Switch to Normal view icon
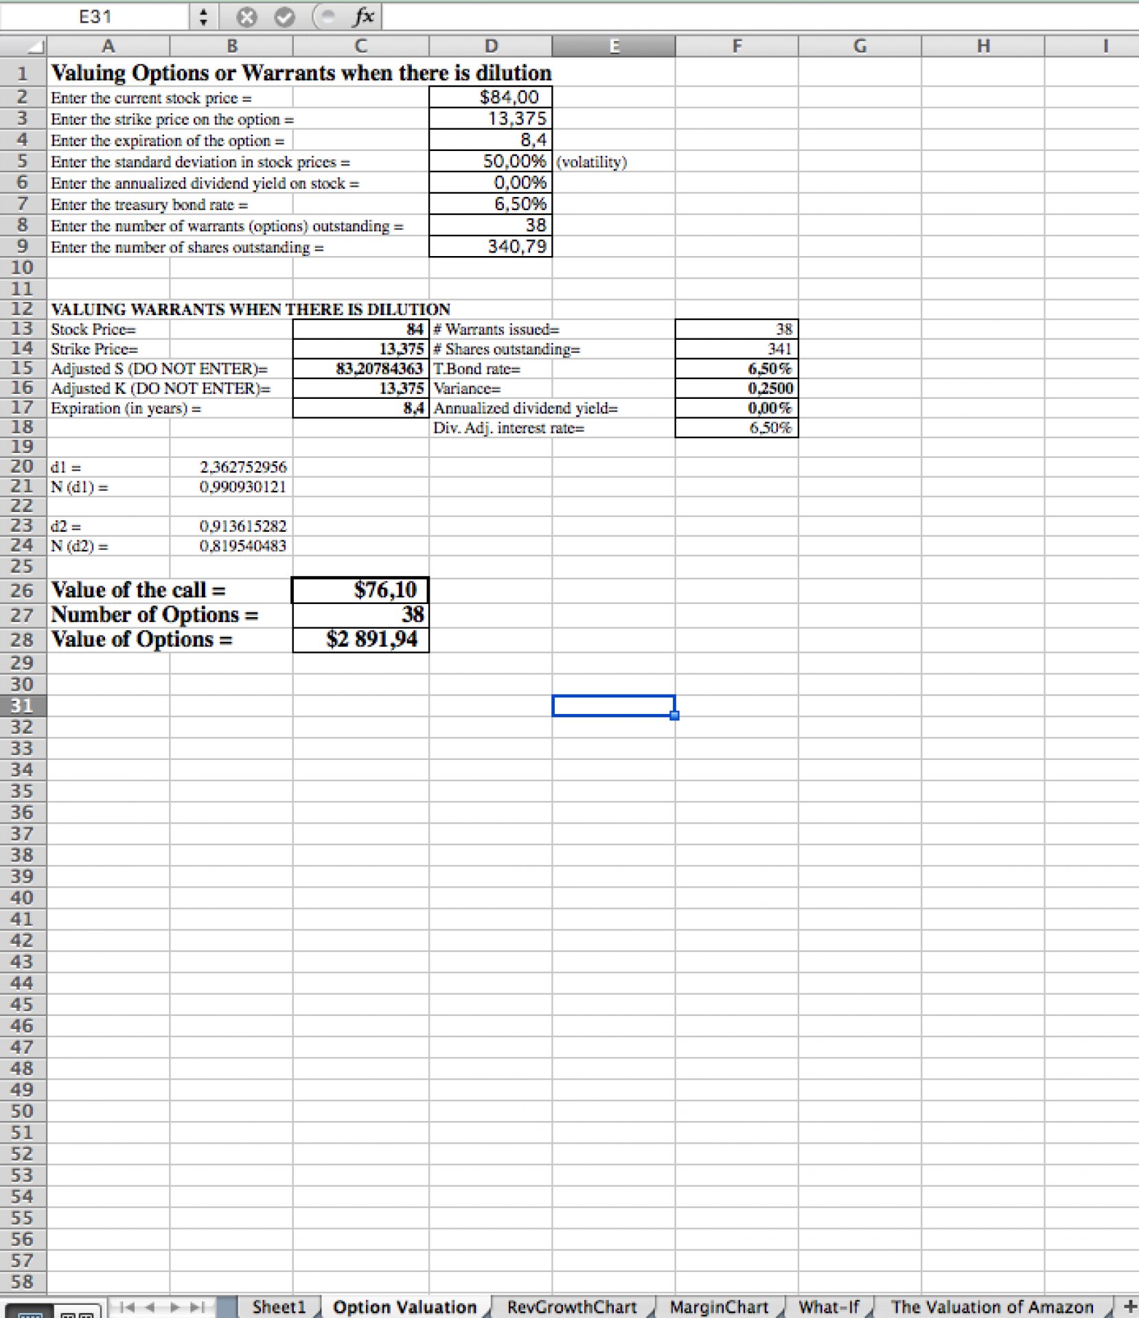1139x1318 pixels. click(30, 1313)
